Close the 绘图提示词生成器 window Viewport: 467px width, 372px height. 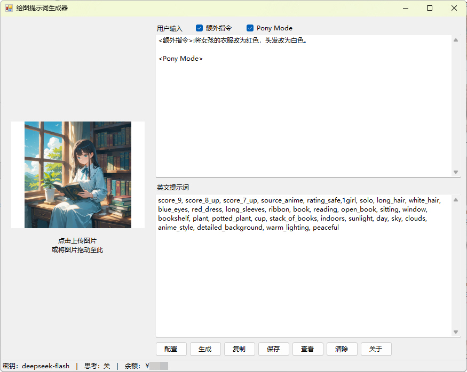click(x=454, y=8)
